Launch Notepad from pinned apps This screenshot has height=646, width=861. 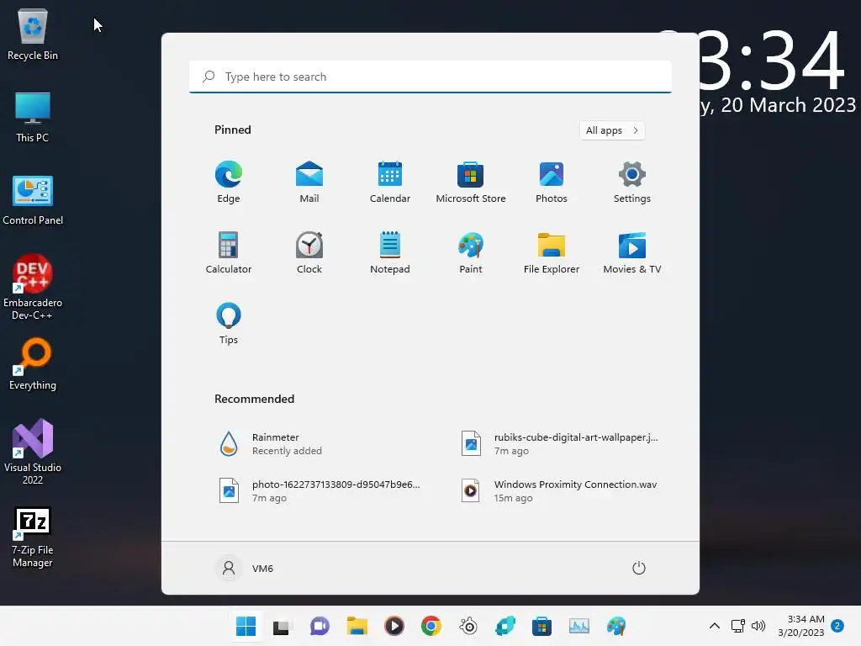[390, 252]
